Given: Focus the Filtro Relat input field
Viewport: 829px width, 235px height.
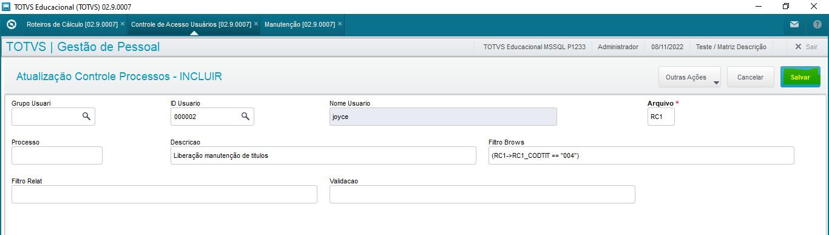Looking at the screenshot, I should pos(164,194).
